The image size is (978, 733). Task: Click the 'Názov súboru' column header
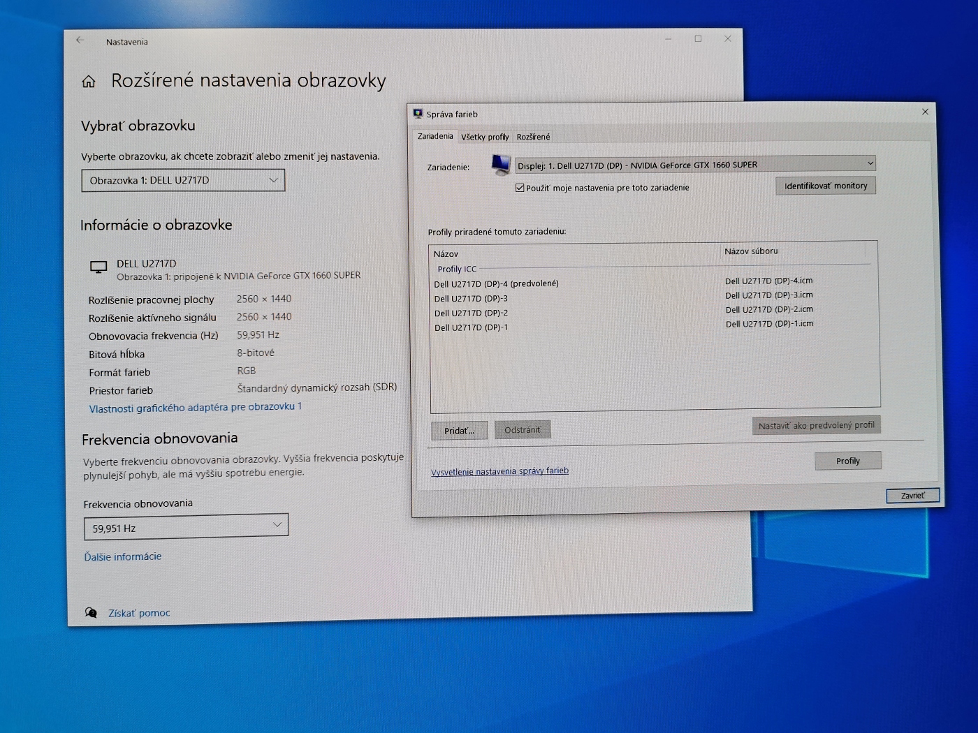coord(751,251)
